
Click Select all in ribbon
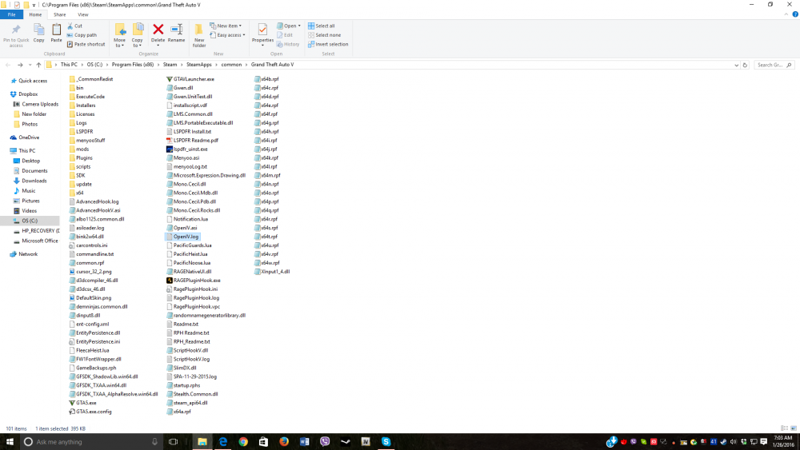click(322, 26)
